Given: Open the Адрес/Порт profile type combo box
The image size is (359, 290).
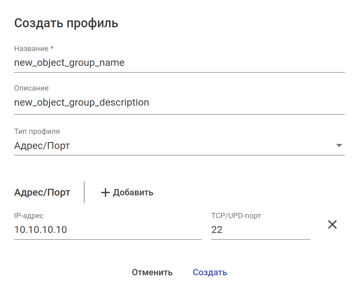Looking at the screenshot, I should (175, 146).
